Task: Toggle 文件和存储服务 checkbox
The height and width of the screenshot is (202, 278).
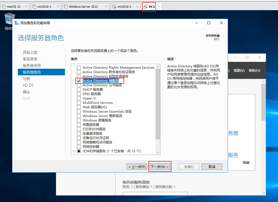Action: point(79,151)
